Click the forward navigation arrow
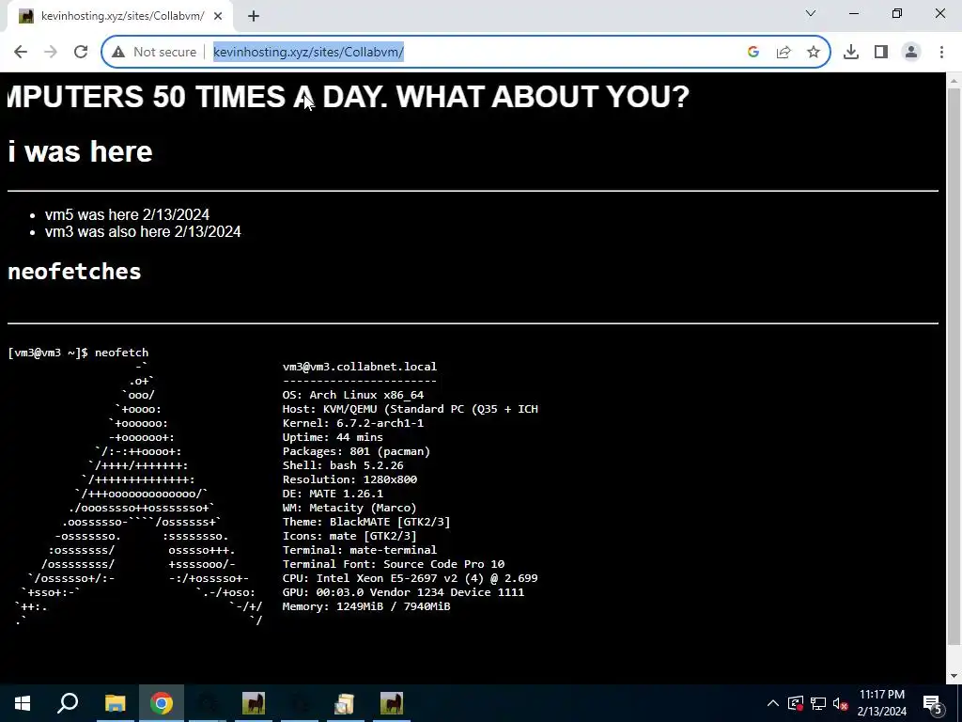 tap(51, 53)
